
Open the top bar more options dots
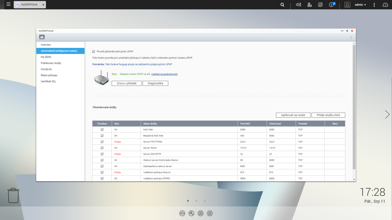tap(374, 5)
